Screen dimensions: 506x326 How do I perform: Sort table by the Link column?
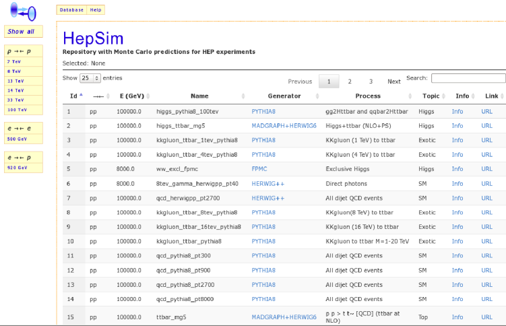point(491,96)
